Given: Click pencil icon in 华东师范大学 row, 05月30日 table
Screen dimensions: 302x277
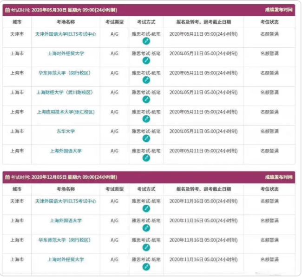Looking at the screenshot, I should tap(146, 80).
